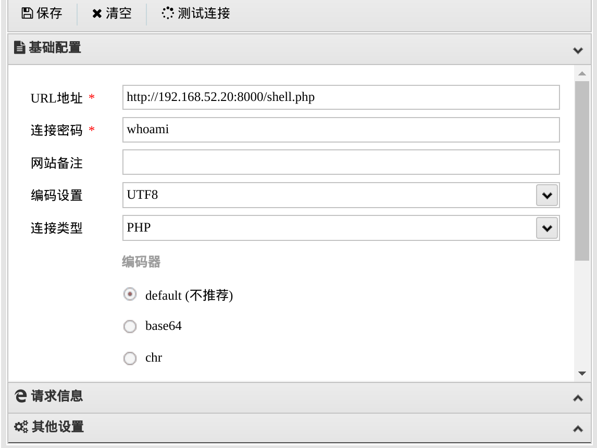The image size is (597, 448).
Task: Click the clear X icon
Action: 97,14
